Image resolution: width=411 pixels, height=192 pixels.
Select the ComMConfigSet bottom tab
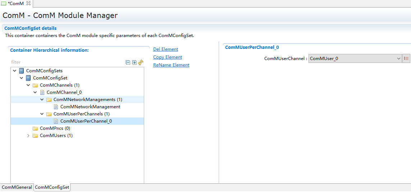[x=52, y=187]
